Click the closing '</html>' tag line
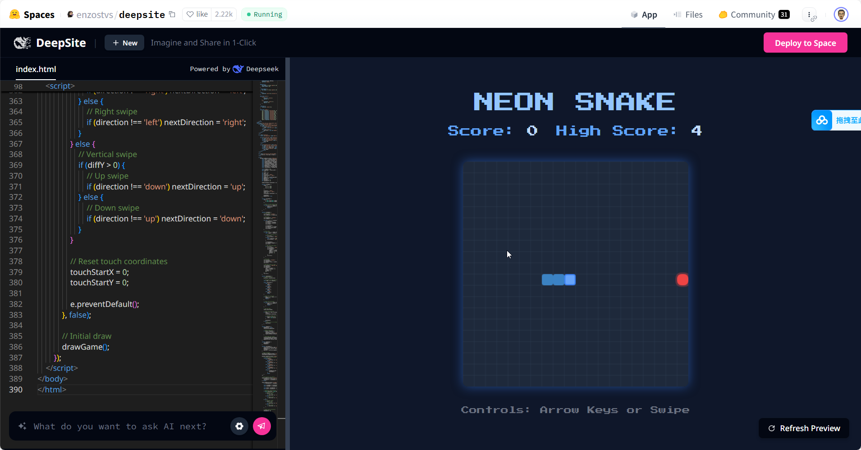 point(52,389)
